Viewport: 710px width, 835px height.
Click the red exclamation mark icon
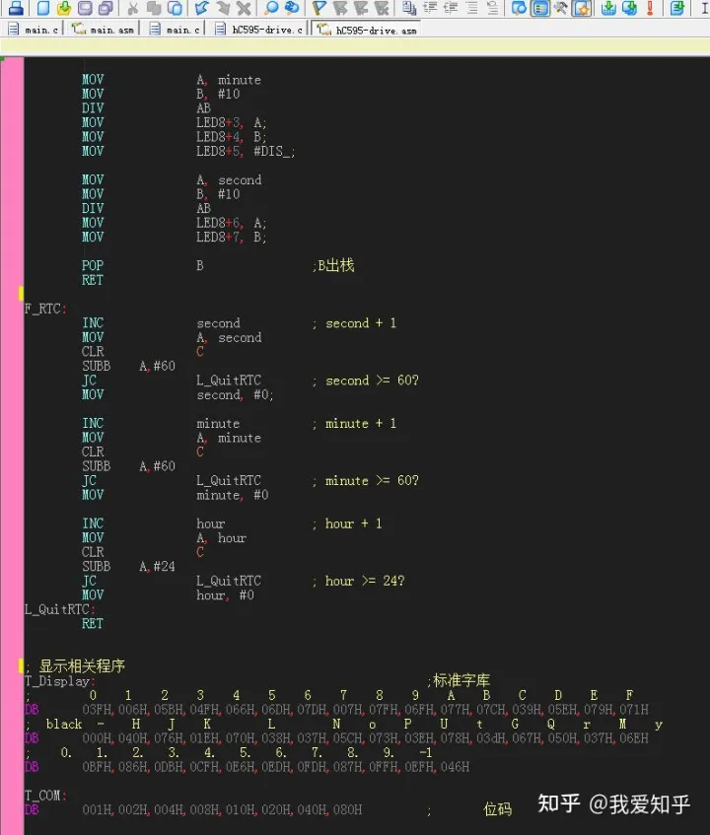coord(650,8)
